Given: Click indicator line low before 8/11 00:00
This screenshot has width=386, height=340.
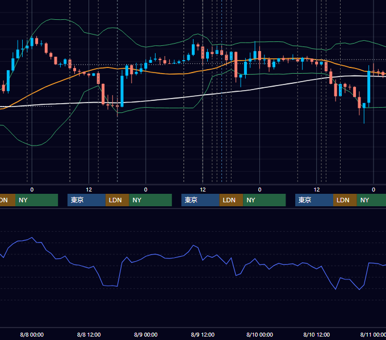Looking at the screenshot, I should (359, 290).
